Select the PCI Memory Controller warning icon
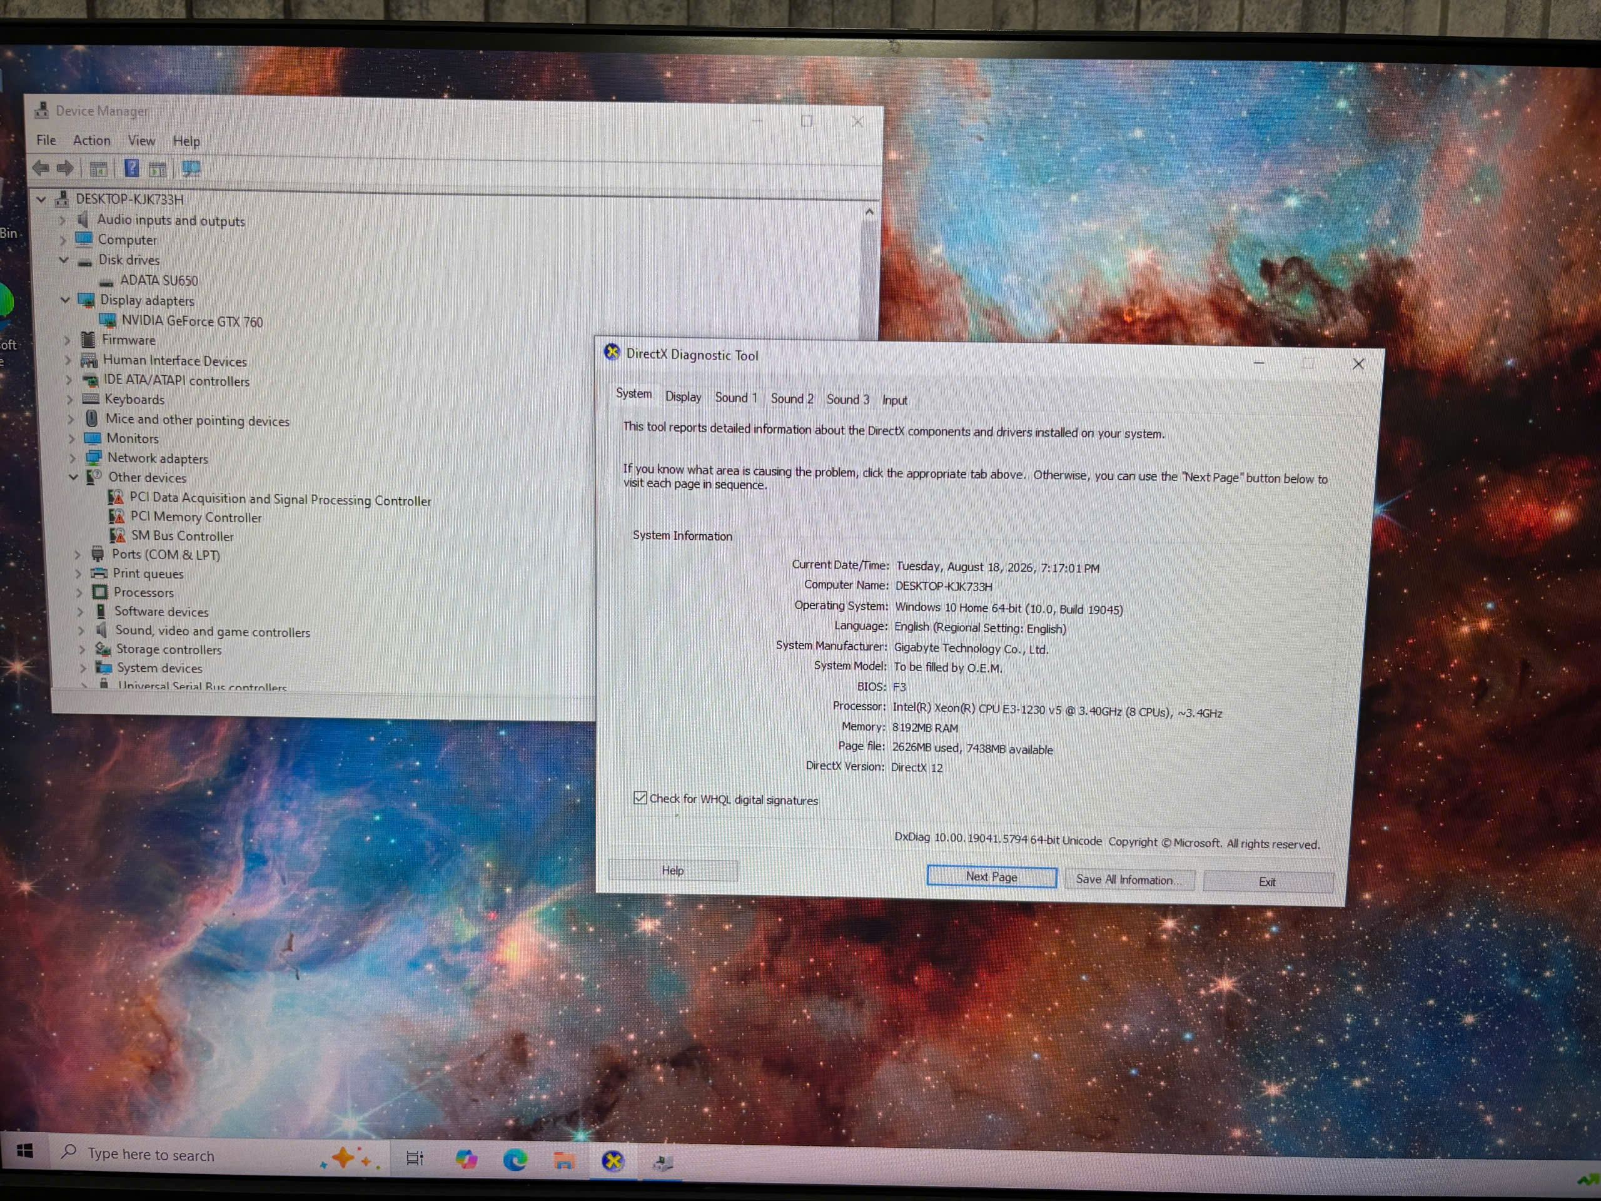 pos(116,515)
